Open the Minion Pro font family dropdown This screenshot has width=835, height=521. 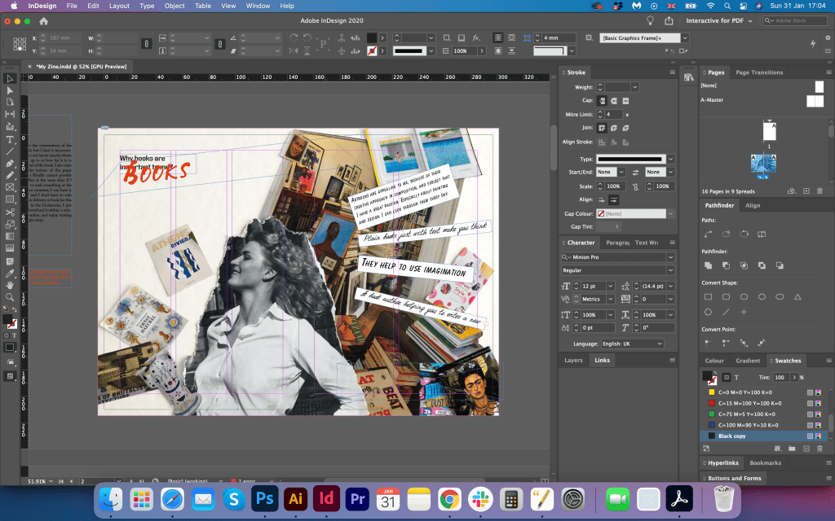[670, 257]
